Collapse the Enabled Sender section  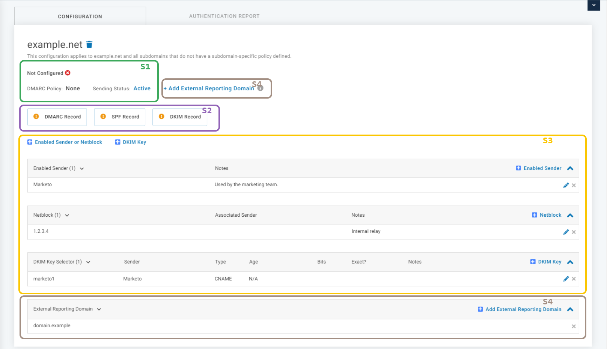point(570,168)
